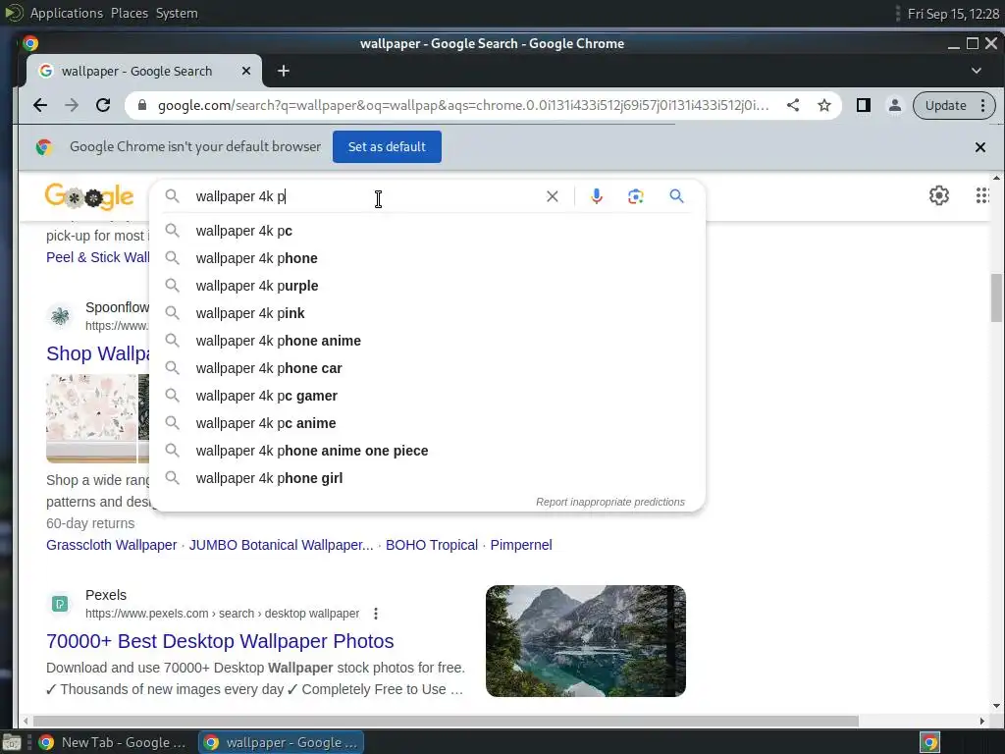Image resolution: width=1005 pixels, height=754 pixels.
Task: Open Grasscloth Wallpaper sitelink
Action: [112, 545]
